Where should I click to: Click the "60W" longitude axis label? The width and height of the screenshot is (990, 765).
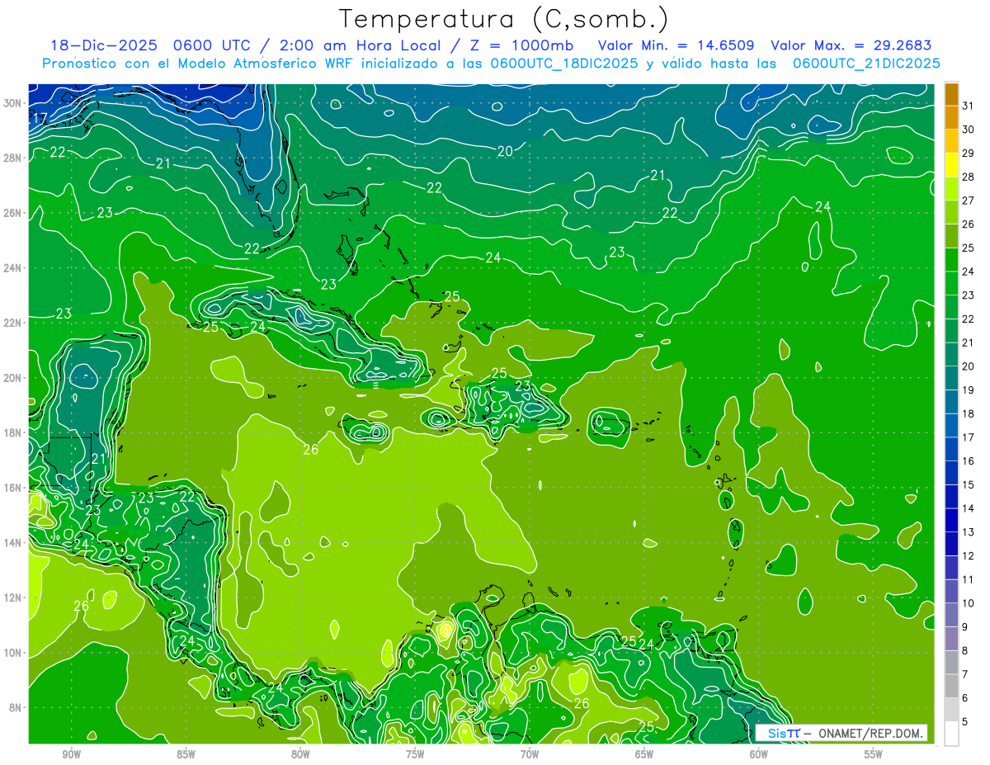759,754
